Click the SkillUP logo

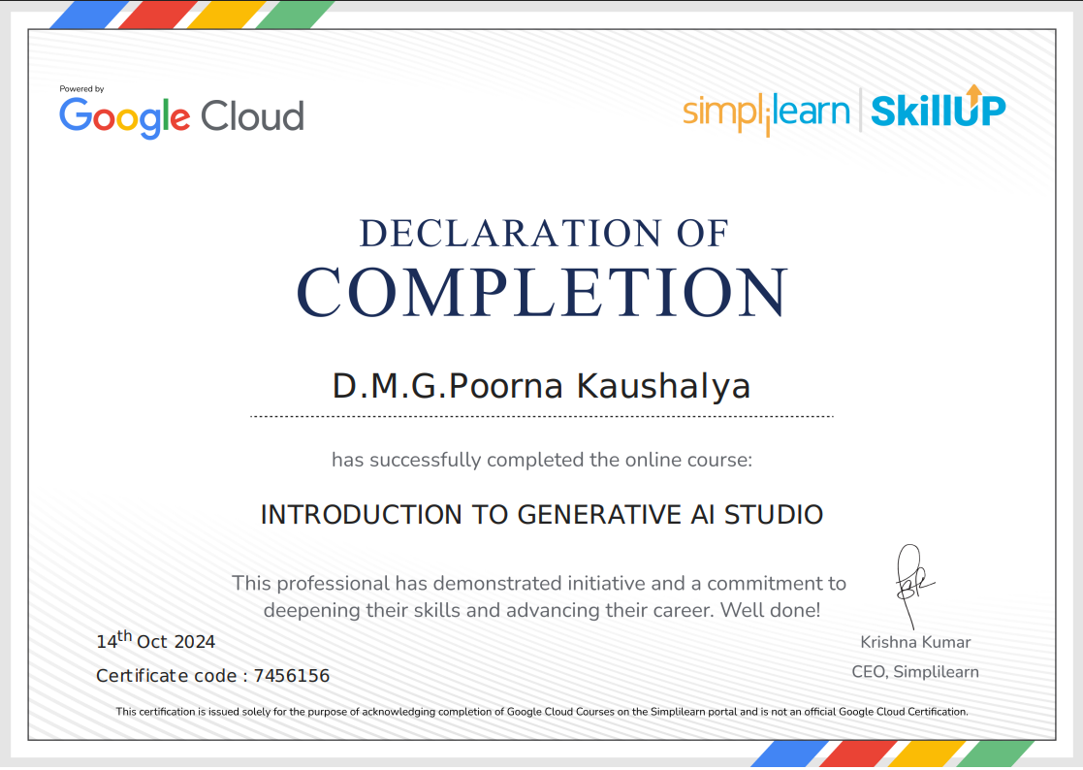[938, 107]
